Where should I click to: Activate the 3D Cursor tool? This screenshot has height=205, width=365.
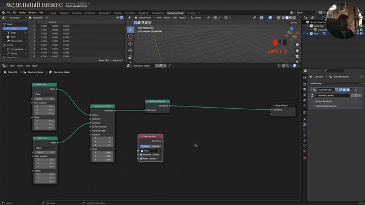131,36
